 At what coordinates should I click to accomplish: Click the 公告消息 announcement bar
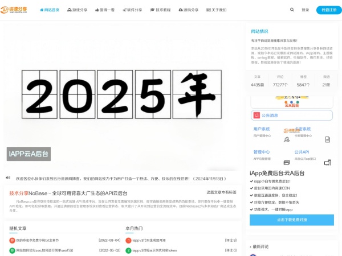click(292, 115)
